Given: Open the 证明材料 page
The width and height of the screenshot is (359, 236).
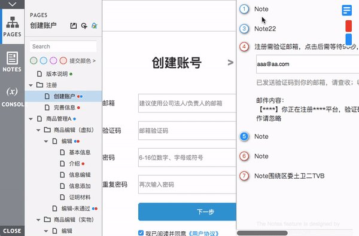Looking at the screenshot, I should tap(80, 197).
